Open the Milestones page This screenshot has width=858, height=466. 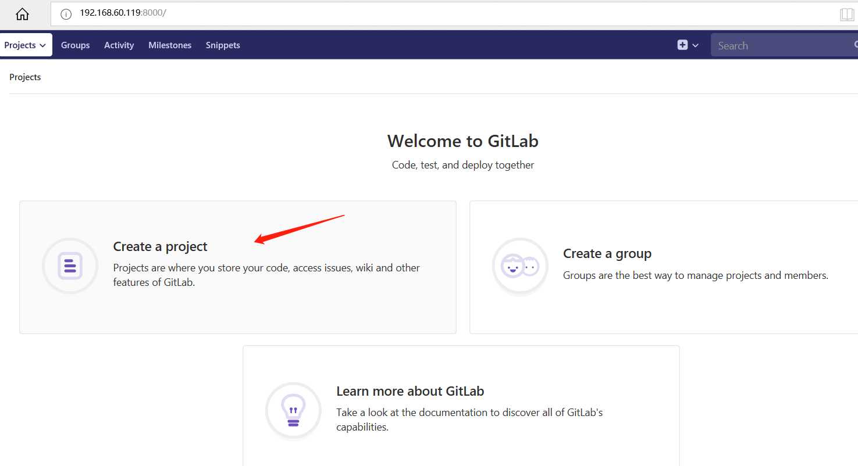tap(170, 45)
